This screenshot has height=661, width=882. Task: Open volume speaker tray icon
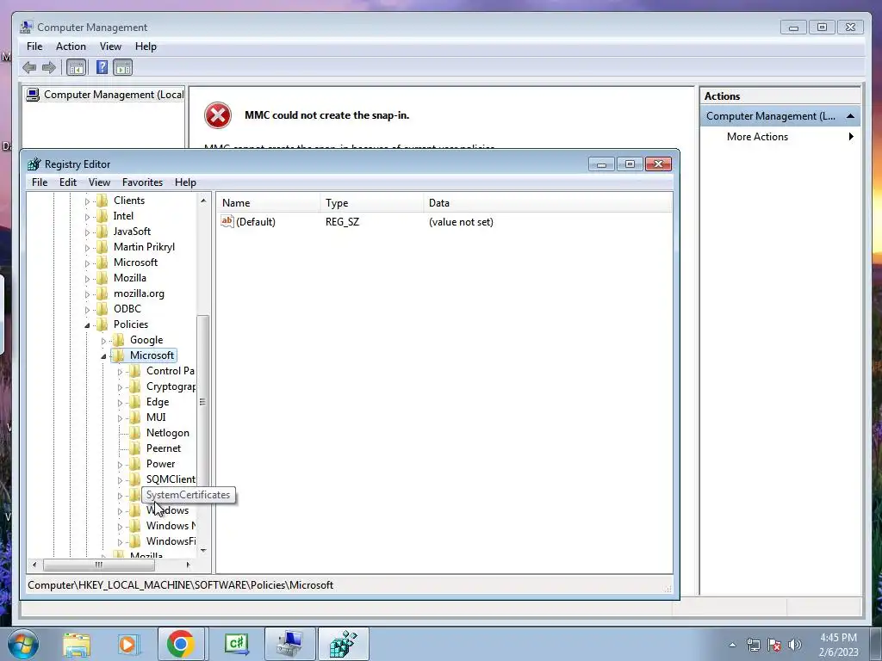794,645
